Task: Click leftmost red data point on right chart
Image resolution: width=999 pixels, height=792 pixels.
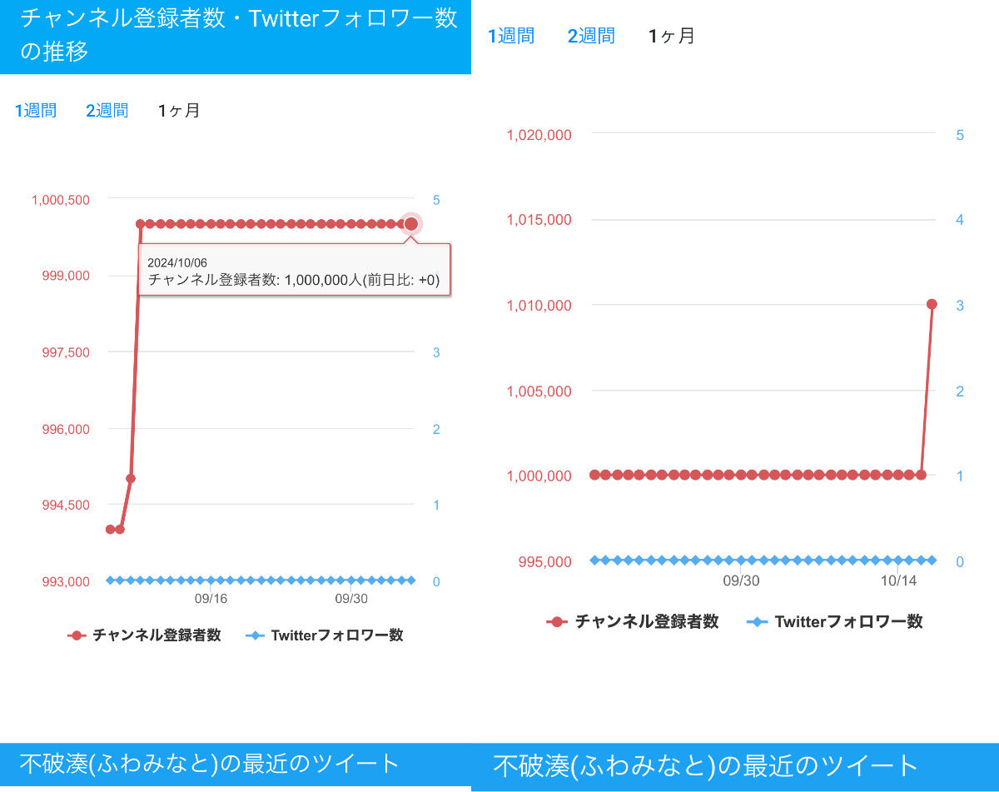Action: point(594,475)
